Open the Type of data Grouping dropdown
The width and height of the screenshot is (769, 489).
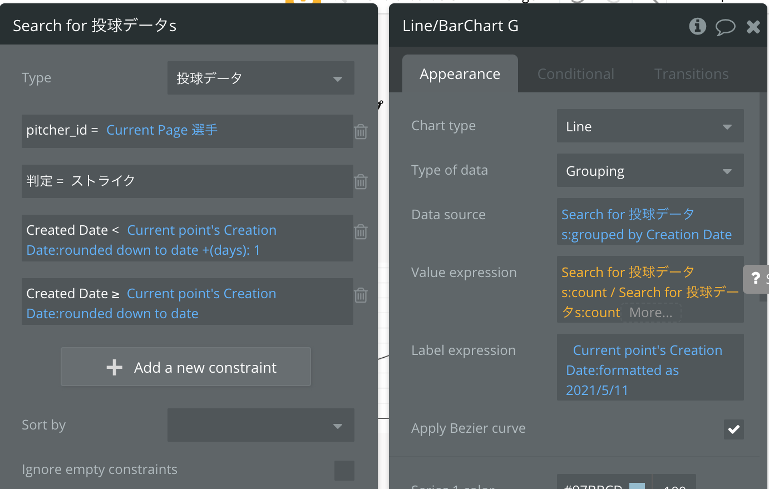tap(650, 171)
